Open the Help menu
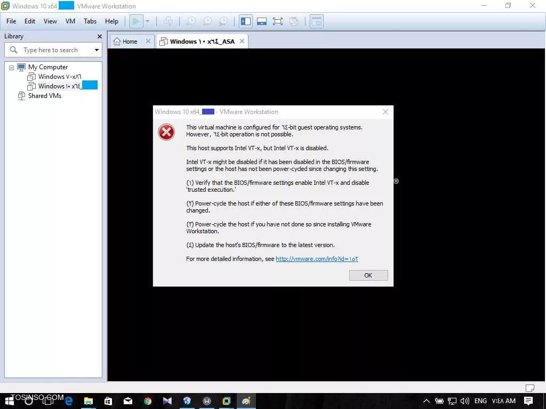Screen dimensions: 546x409 tap(111, 21)
